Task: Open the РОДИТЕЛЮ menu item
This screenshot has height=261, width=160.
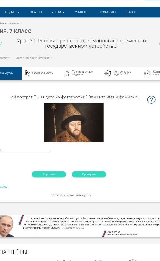Action: coord(108,12)
